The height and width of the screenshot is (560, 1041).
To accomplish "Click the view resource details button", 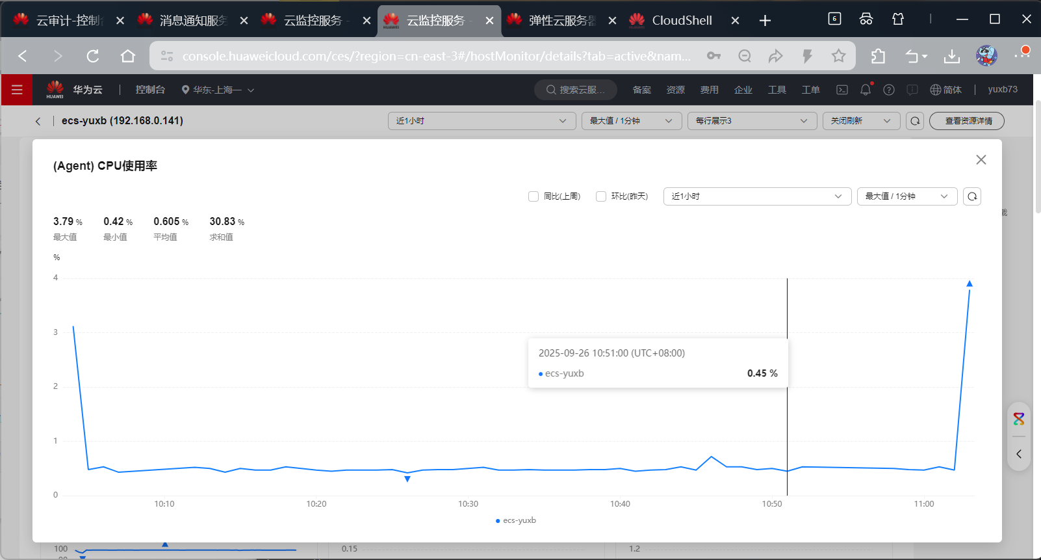I will coord(967,121).
